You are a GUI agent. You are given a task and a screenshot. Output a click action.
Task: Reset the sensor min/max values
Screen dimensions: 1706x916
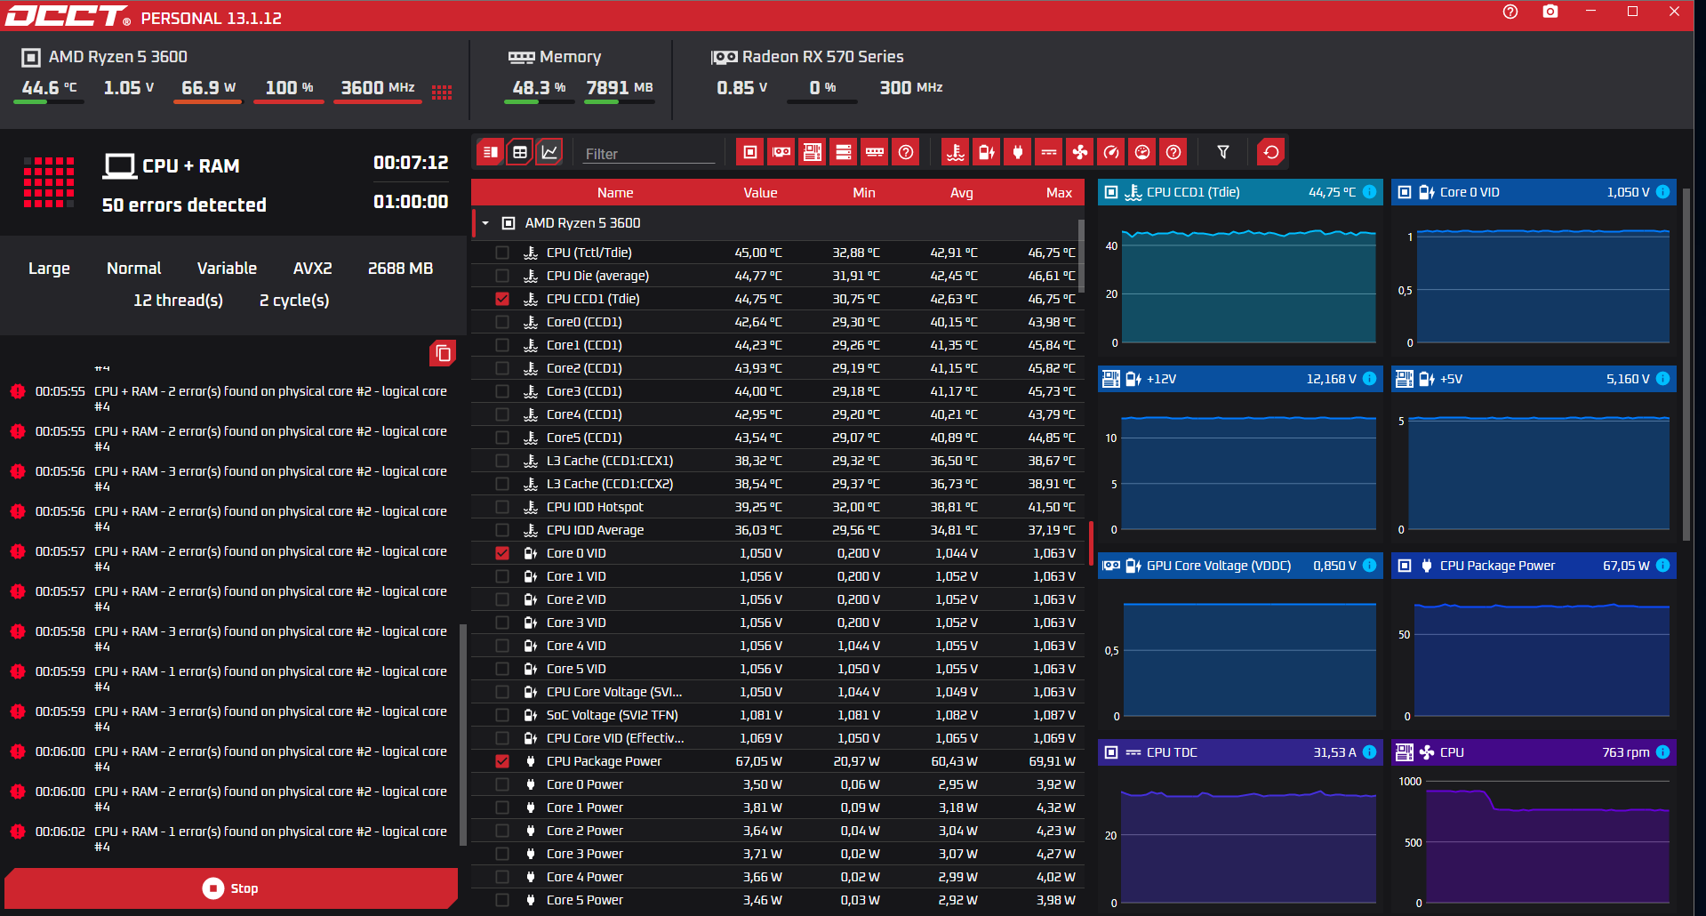1271,152
